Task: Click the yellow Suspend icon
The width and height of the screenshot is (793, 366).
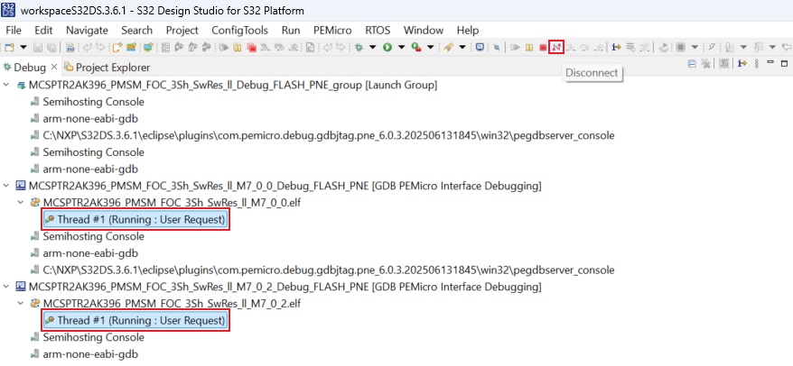Action: [x=527, y=47]
